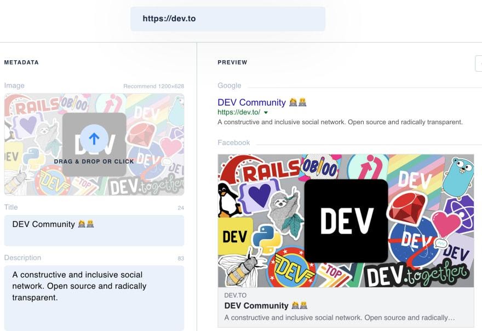Click the Google snippet description text
This screenshot has height=331, width=482.
tap(340, 122)
